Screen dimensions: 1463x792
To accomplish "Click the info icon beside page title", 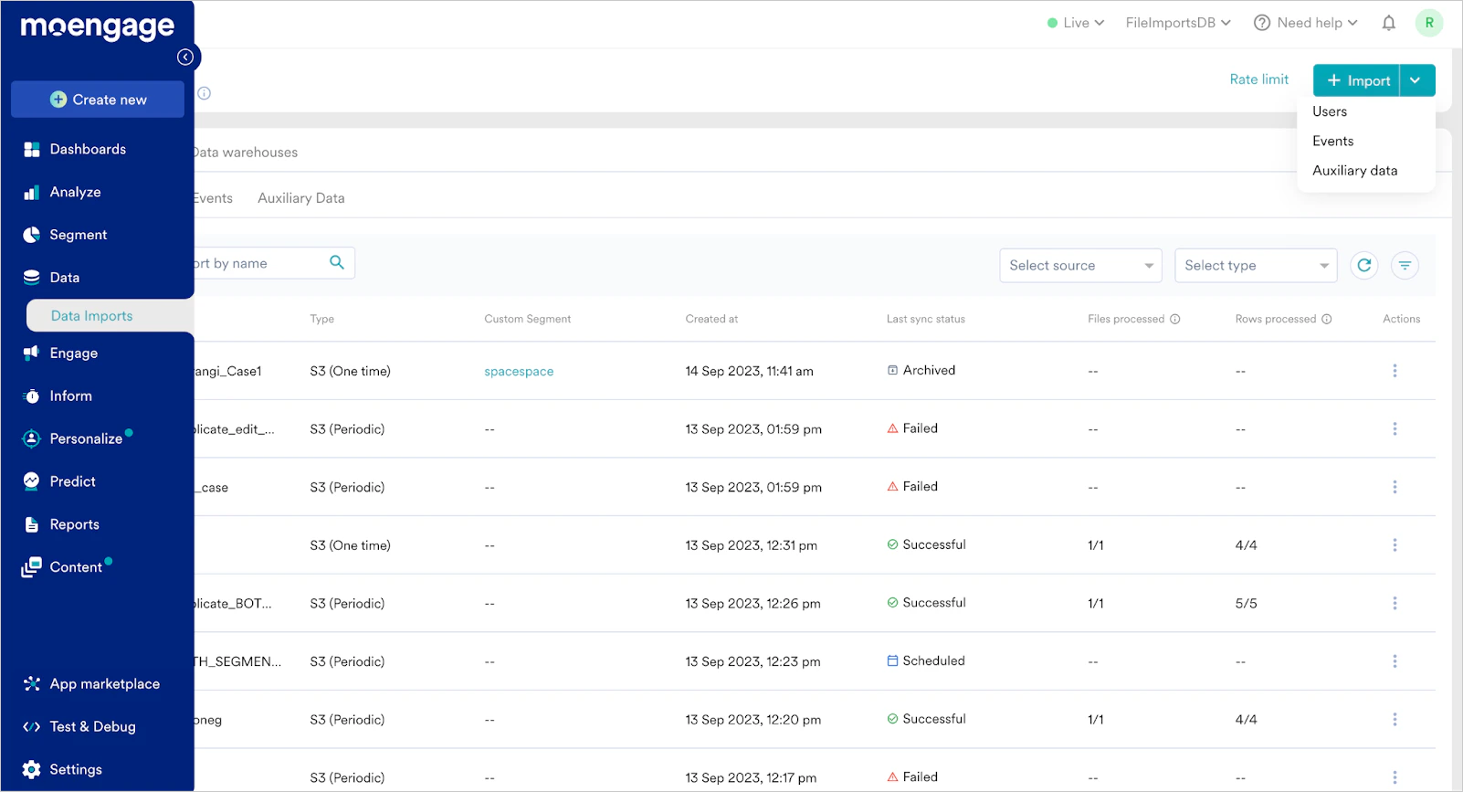I will click(205, 93).
